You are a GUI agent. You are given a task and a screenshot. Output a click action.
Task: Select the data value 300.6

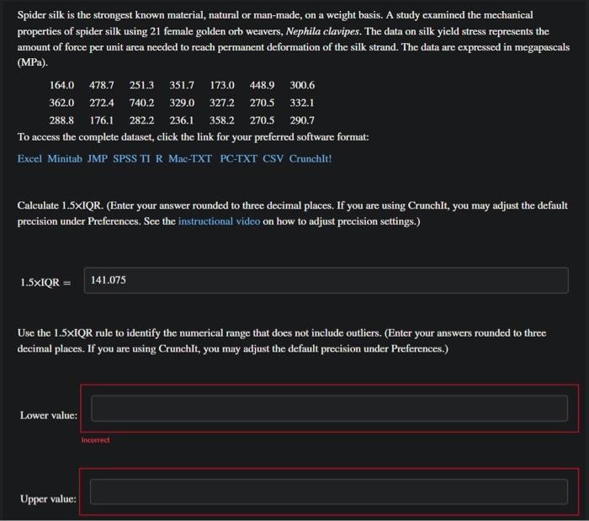tap(302, 85)
